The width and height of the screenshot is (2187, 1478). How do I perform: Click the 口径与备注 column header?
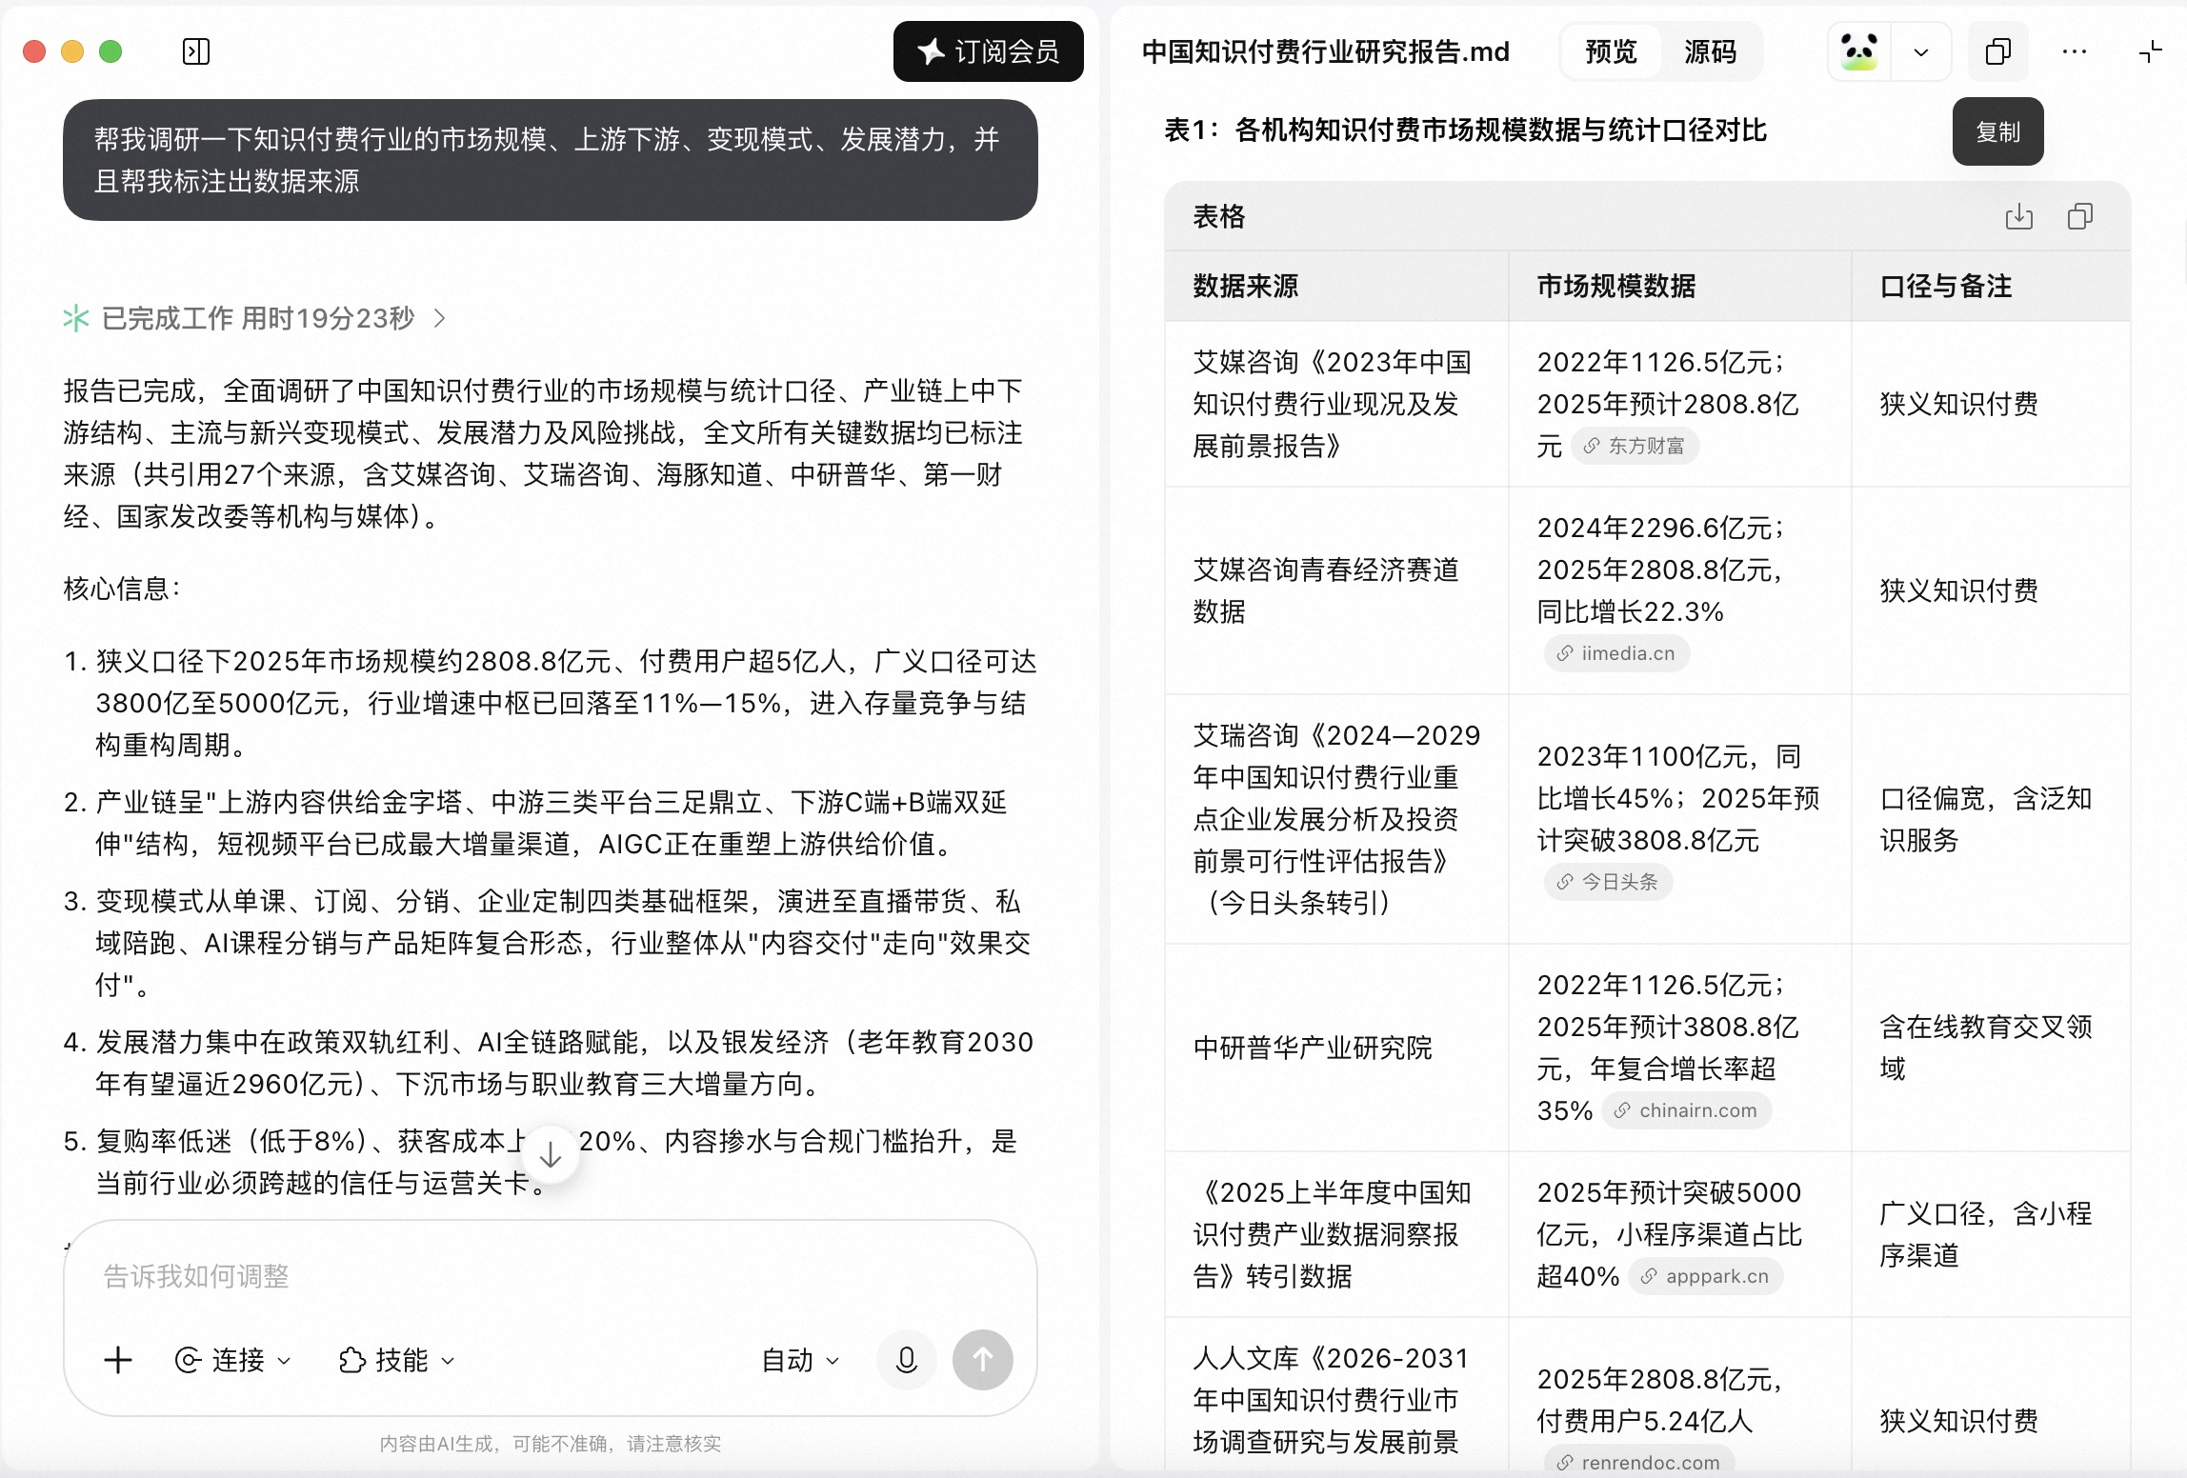pos(1991,286)
